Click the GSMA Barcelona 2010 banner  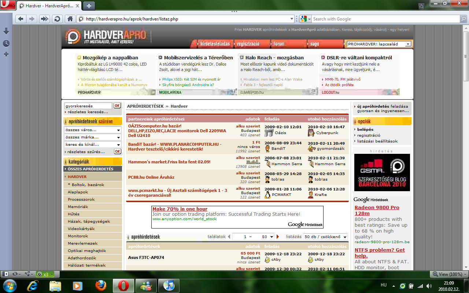click(382, 172)
